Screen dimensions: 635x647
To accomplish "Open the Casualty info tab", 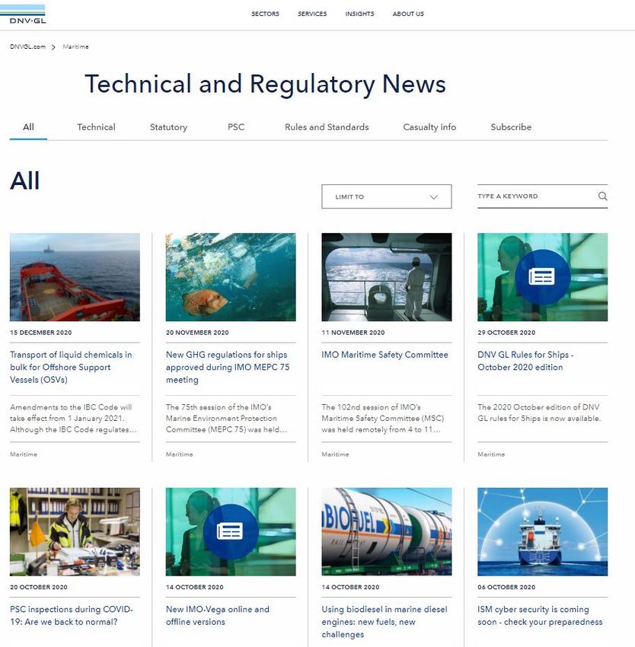I will (x=429, y=127).
